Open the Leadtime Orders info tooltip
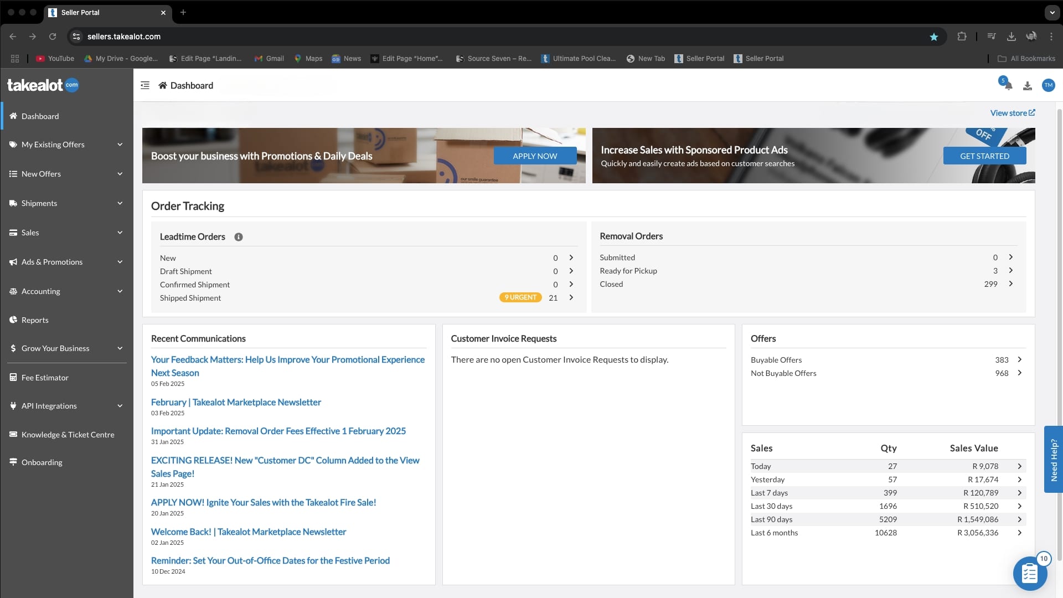The width and height of the screenshot is (1063, 598). 239,236
